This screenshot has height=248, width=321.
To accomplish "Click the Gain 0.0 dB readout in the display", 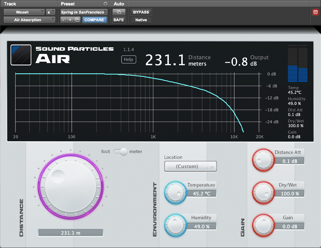I will tap(294, 134).
